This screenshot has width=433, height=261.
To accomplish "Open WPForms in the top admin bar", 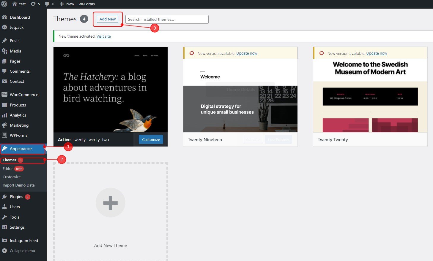I will pyautogui.click(x=86, y=4).
